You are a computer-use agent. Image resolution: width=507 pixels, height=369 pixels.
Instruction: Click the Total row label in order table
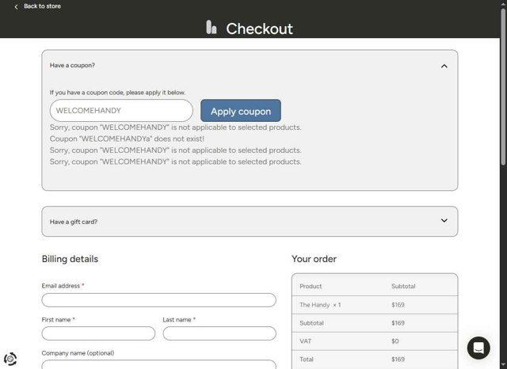[x=307, y=359]
